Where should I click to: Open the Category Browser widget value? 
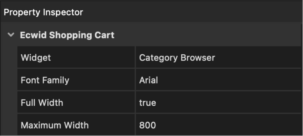(218, 57)
